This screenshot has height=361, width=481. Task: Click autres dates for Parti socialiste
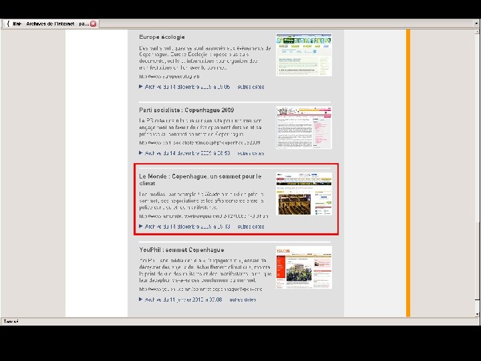[x=251, y=153]
